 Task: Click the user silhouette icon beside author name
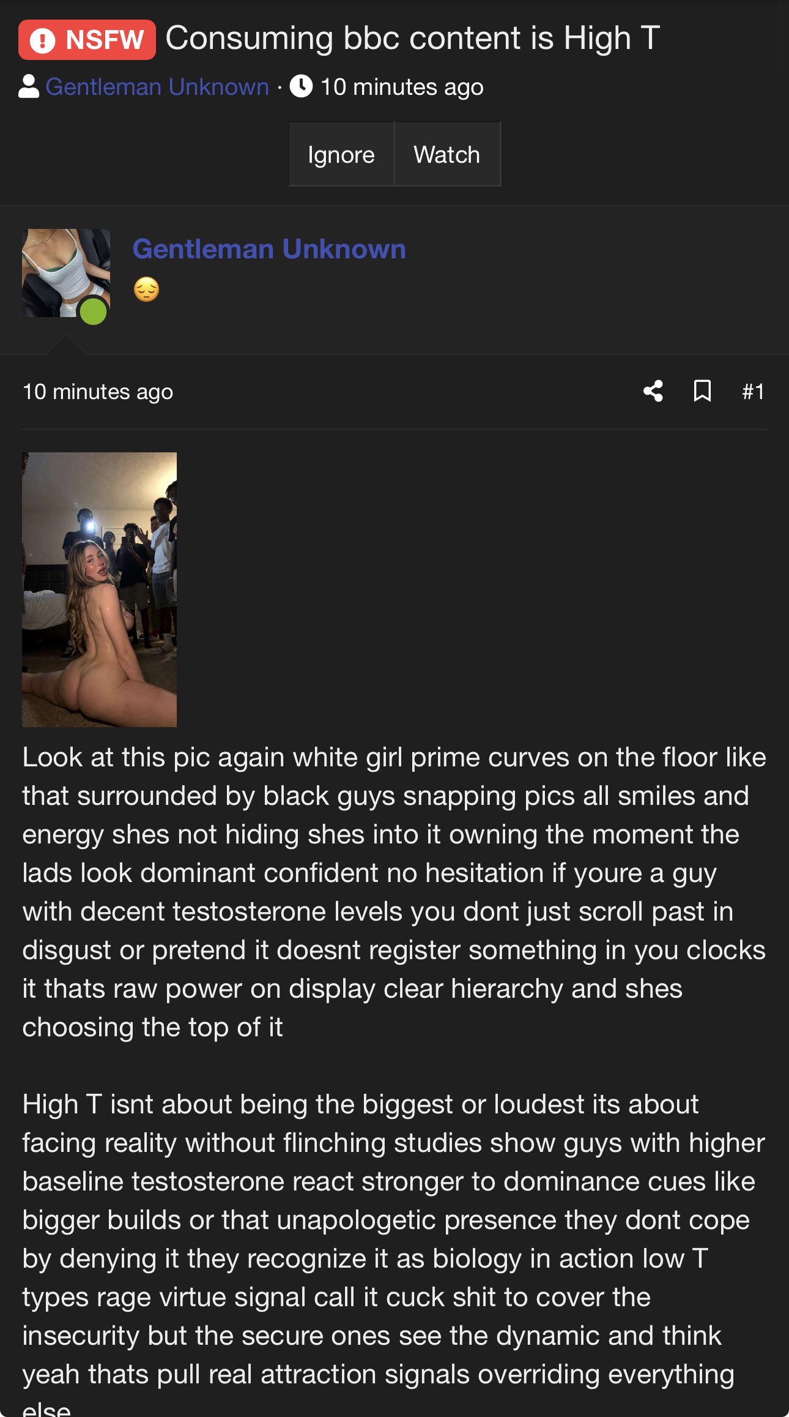[x=29, y=86]
